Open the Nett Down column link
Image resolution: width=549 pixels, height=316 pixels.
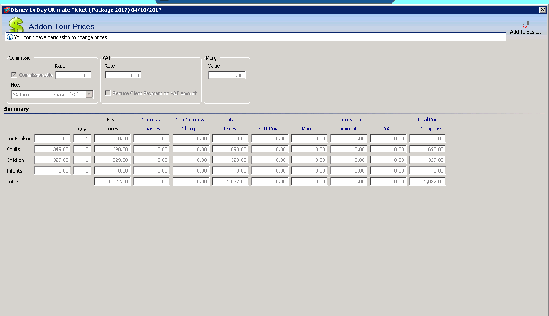point(270,129)
